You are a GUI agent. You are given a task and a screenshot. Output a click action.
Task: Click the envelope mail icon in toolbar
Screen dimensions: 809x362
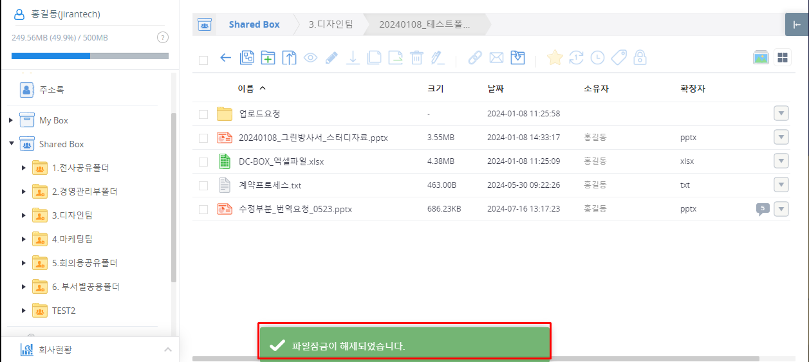(496, 58)
